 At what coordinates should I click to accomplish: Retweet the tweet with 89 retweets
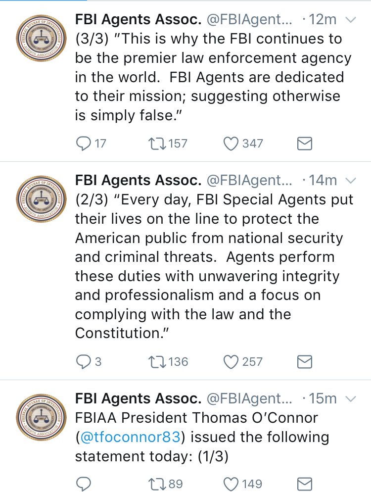pyautogui.click(x=157, y=483)
